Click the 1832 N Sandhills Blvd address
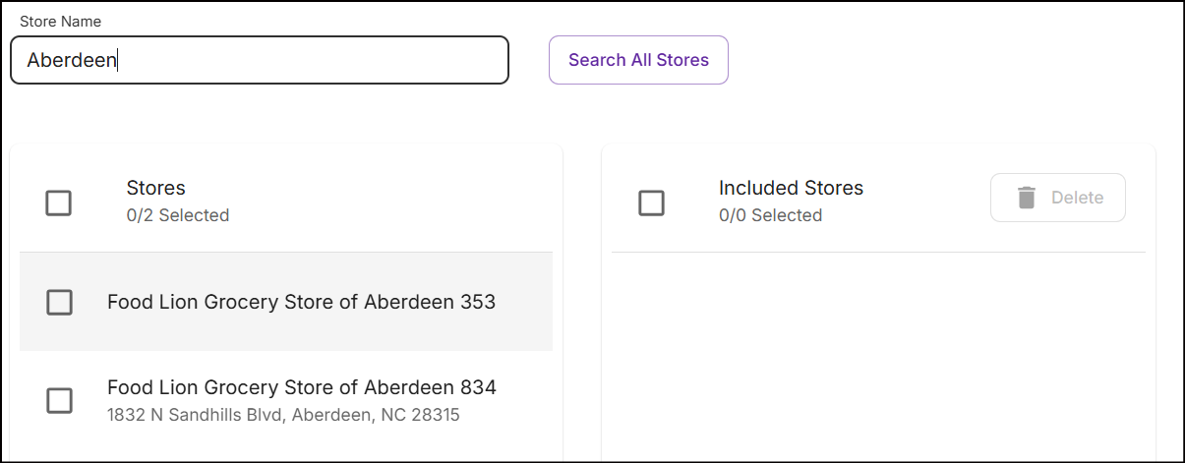This screenshot has height=463, width=1185. click(x=283, y=415)
